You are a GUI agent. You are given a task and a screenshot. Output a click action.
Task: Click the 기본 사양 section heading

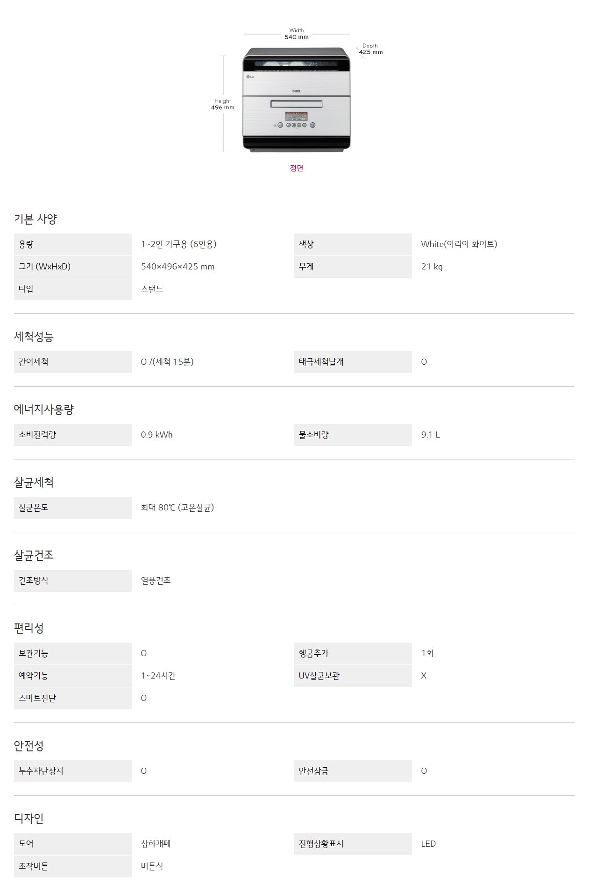35,219
